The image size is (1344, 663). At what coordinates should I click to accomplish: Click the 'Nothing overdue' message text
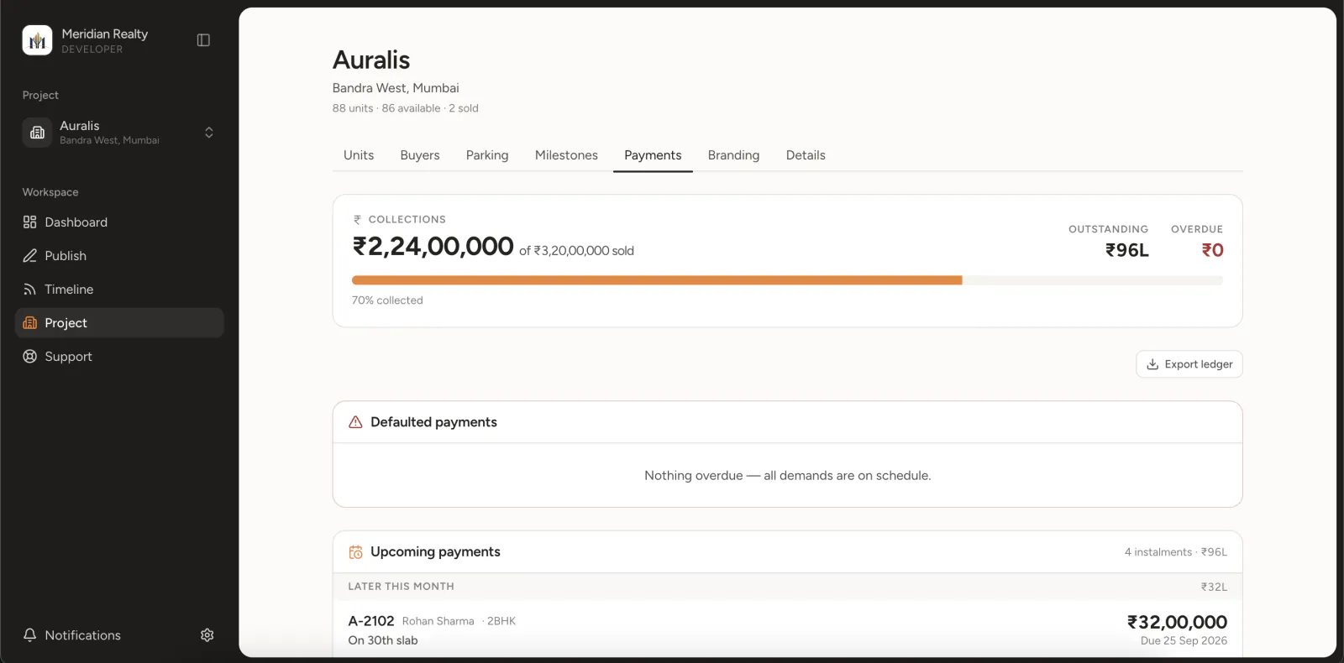point(788,476)
